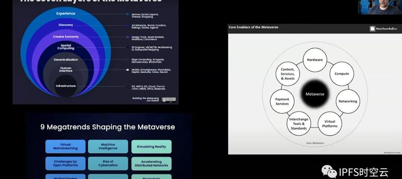This screenshot has height=179, width=402.
Task: Click Accelerating Distributed Networks box
Action: tap(151, 163)
